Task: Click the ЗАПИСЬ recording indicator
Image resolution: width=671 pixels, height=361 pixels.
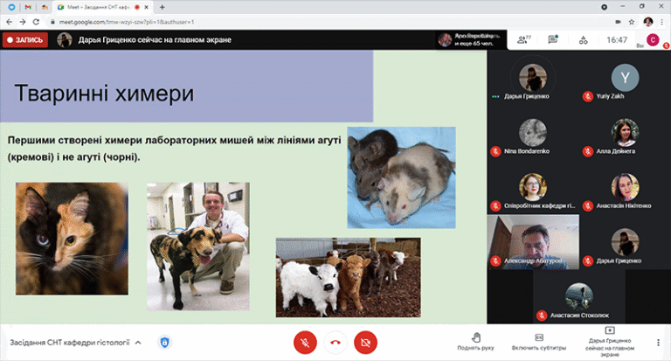Action: pos(25,39)
